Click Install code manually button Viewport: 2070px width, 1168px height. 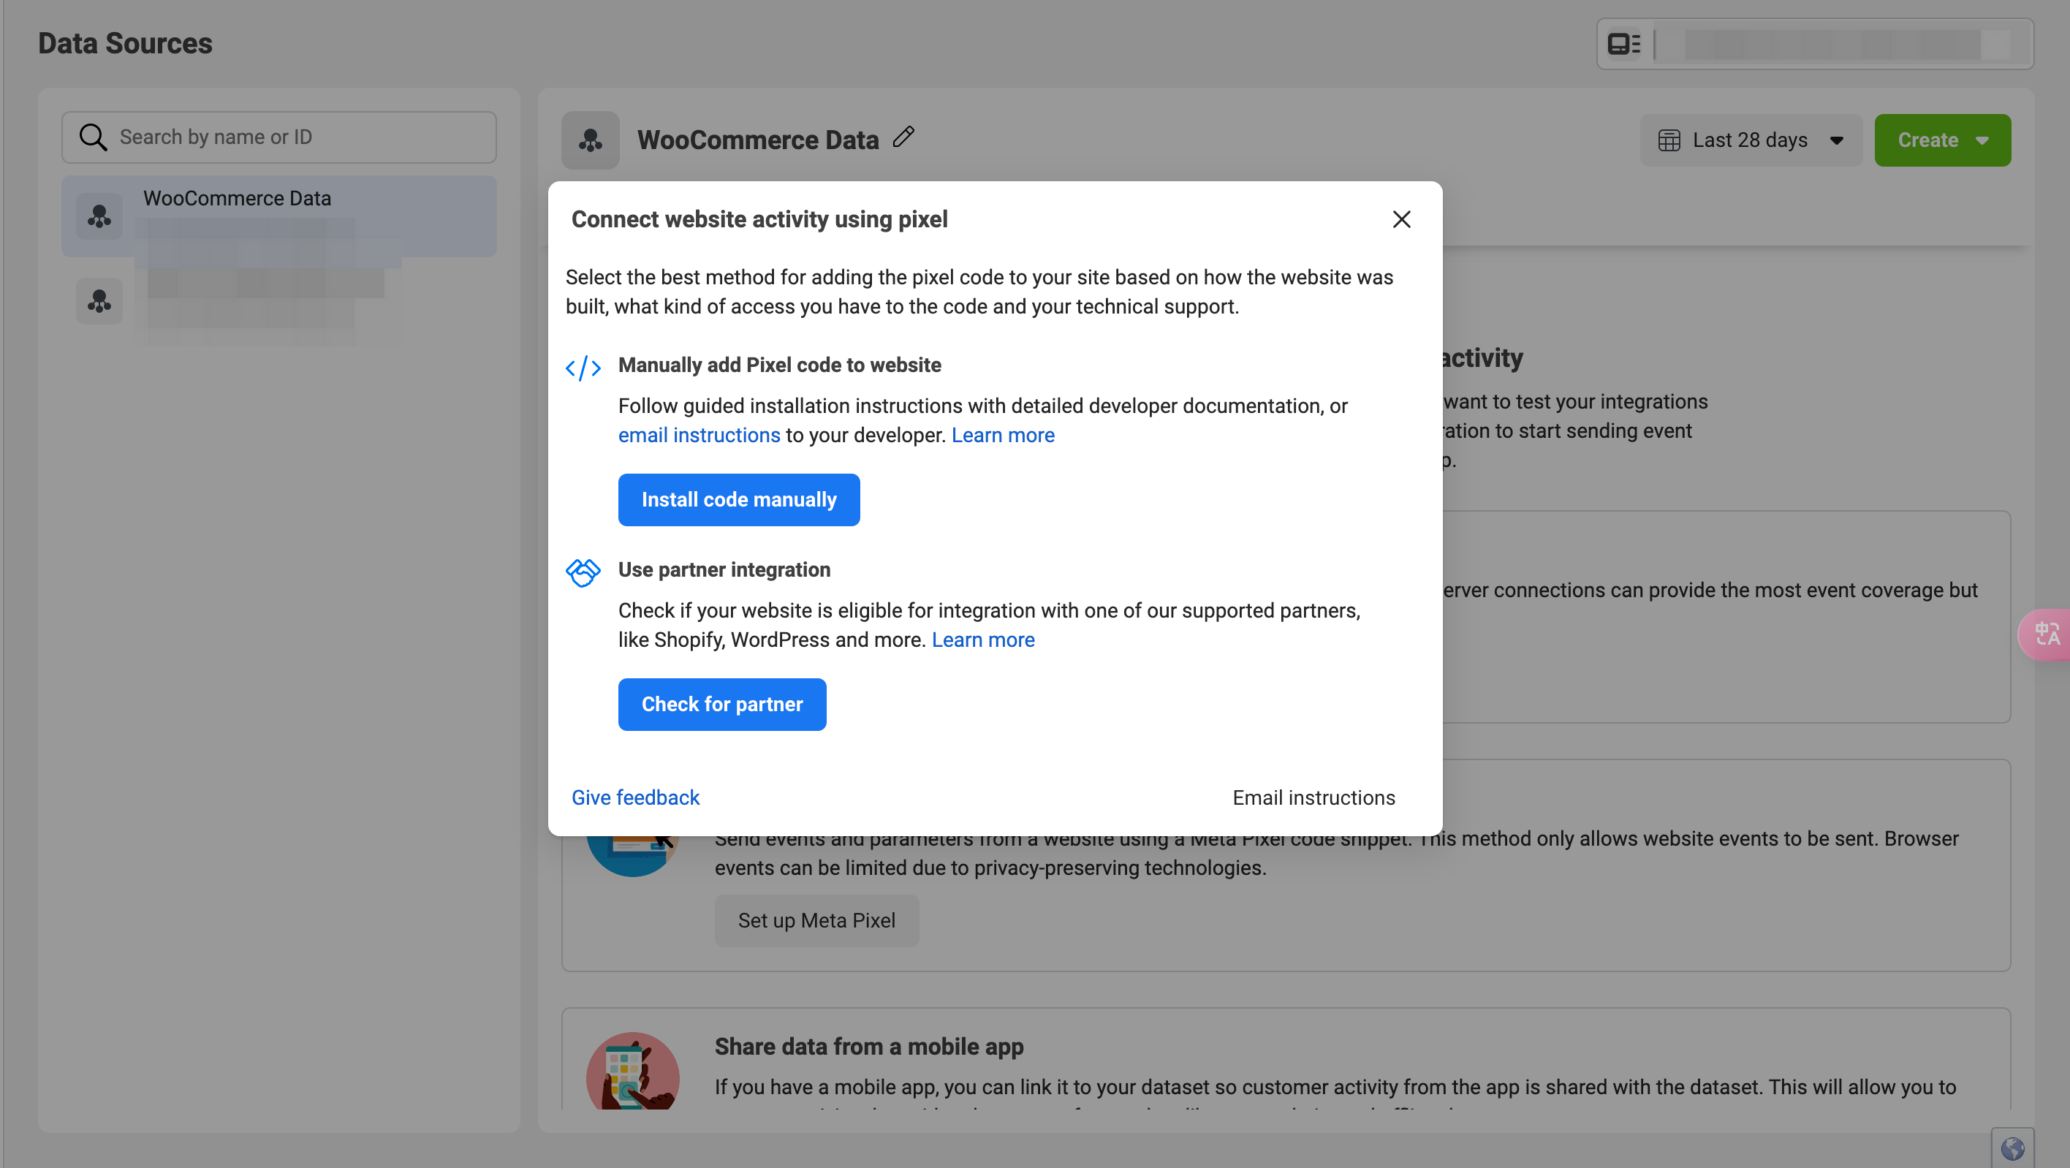[x=738, y=500]
